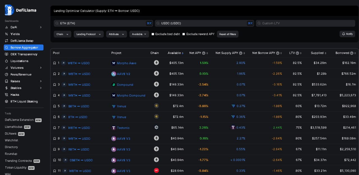Click Cronos chain icon in Tectonic row

[156, 127]
